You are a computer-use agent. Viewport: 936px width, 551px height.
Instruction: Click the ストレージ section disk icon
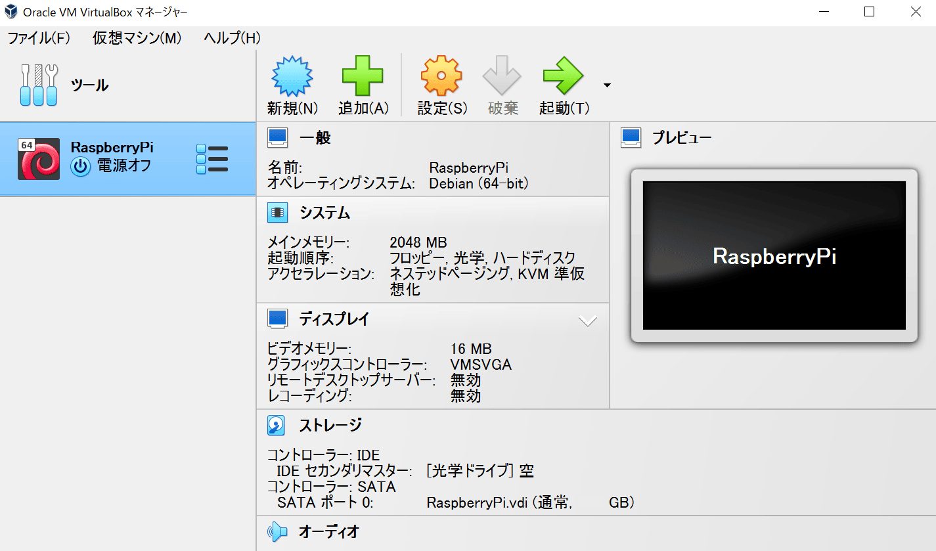[x=277, y=426]
